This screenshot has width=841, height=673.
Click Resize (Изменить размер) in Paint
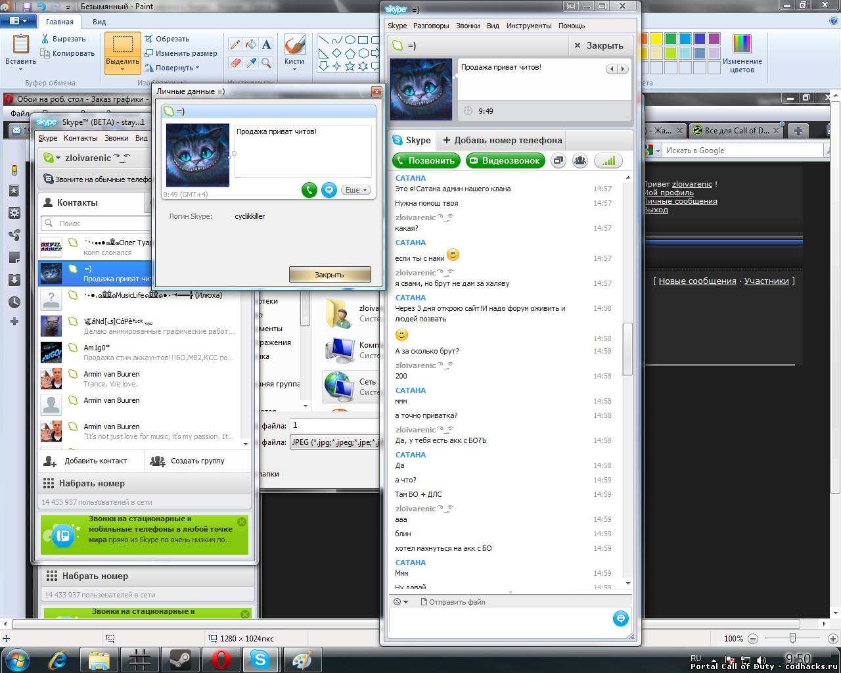[x=181, y=53]
